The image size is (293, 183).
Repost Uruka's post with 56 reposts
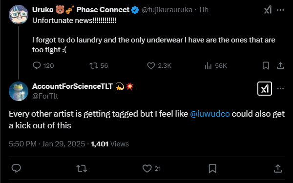pos(94,65)
